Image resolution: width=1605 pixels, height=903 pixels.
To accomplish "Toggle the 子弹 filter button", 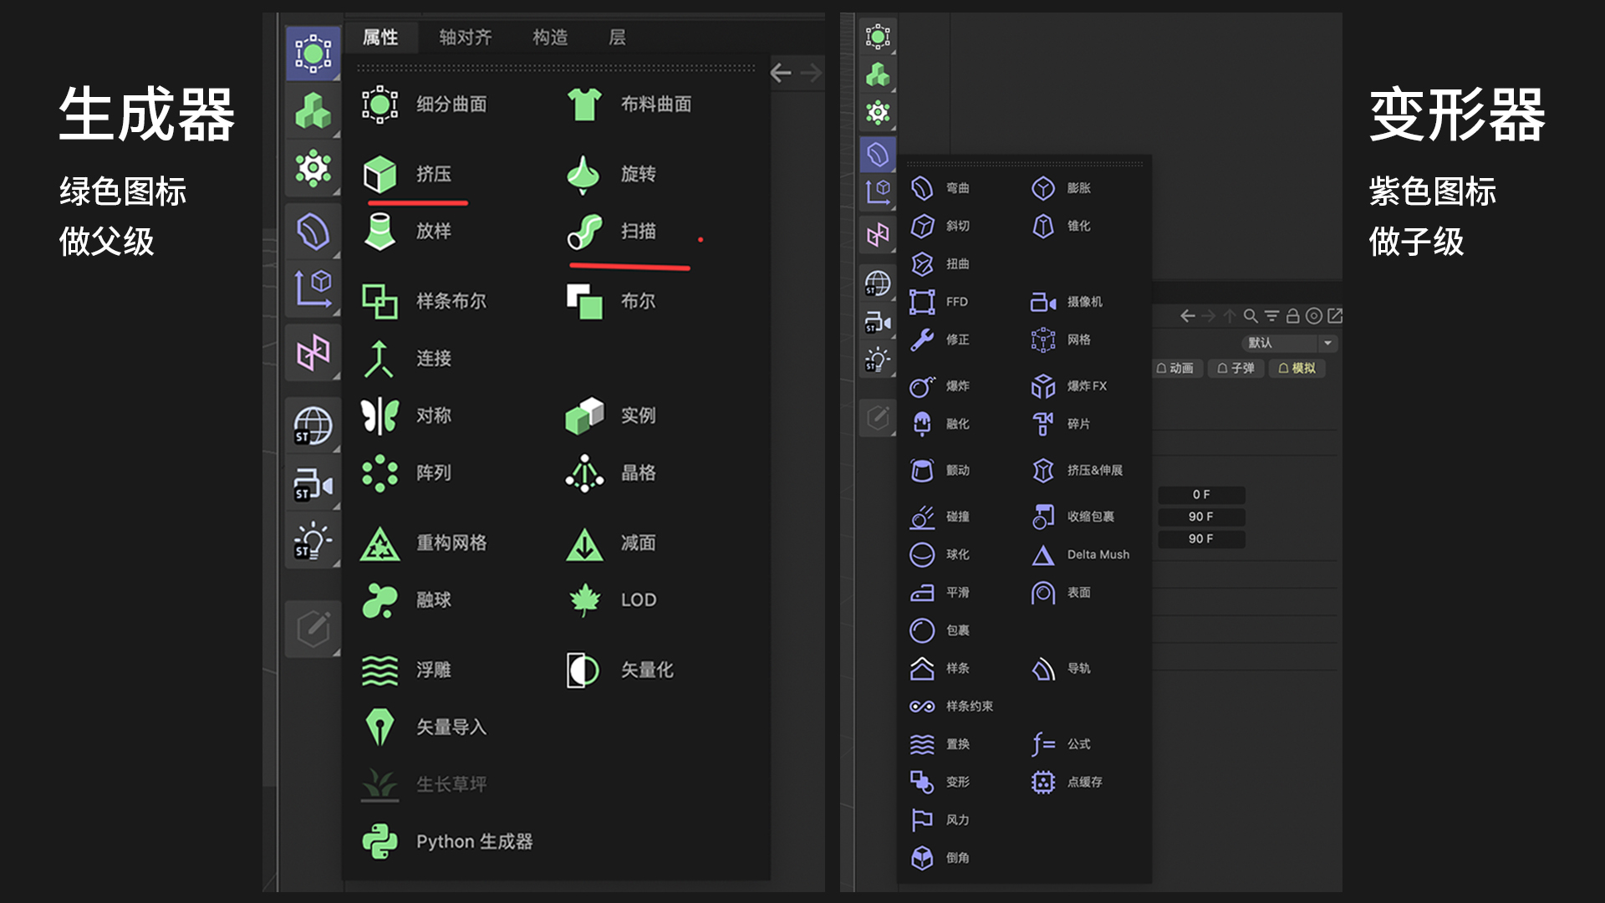I will click(1236, 368).
